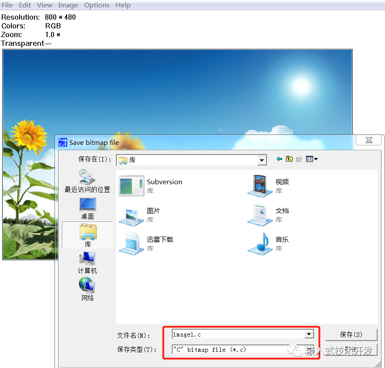Select Network (网络) in sidebar
385x368 pixels.
(x=87, y=289)
